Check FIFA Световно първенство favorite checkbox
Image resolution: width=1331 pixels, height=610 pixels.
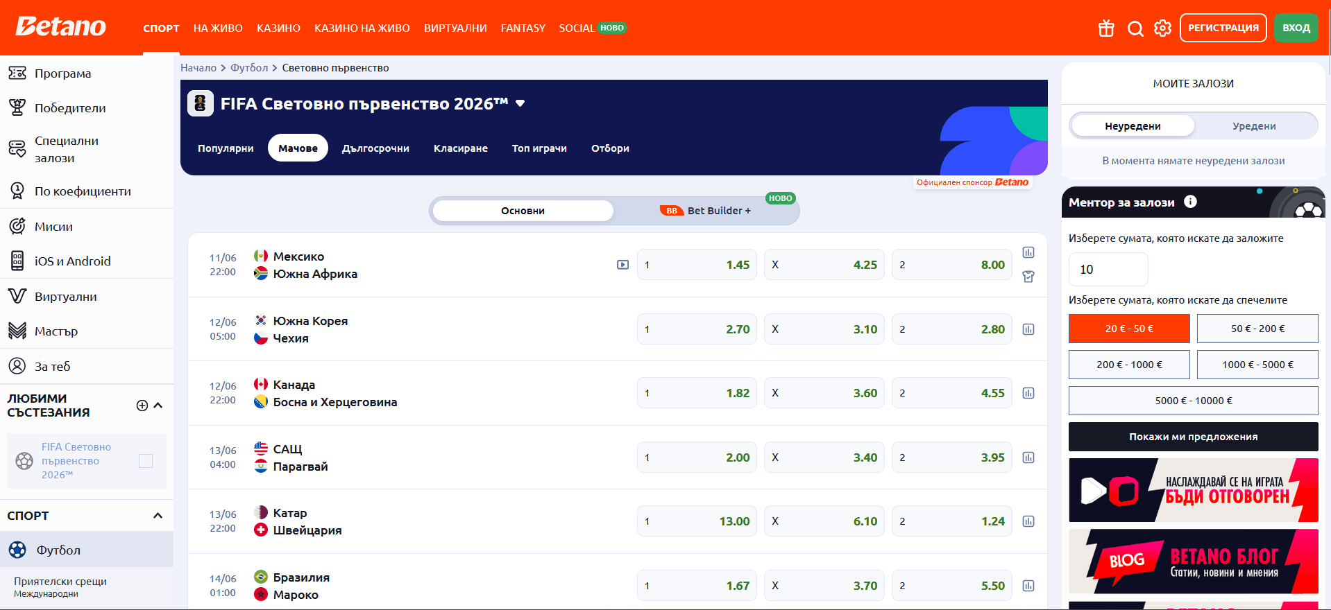146,461
